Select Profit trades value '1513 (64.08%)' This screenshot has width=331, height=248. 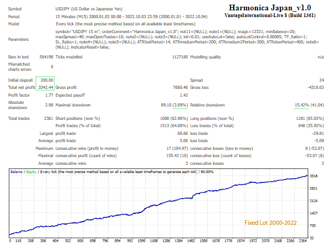pos(174,126)
